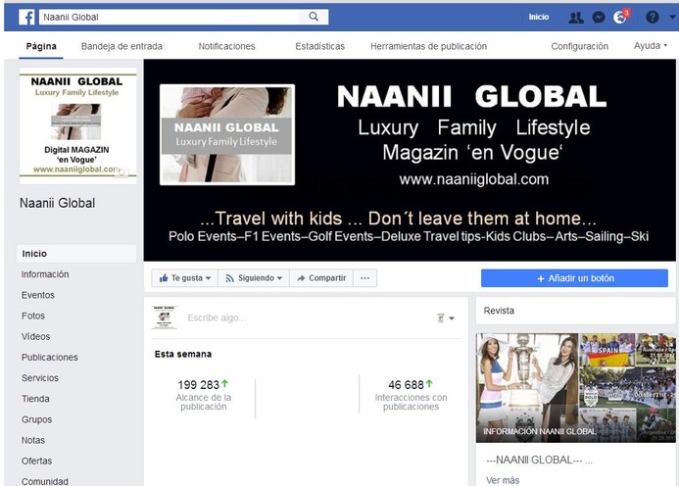The image size is (679, 486).
Task: Open the globe notifications icon
Action: 620,18
